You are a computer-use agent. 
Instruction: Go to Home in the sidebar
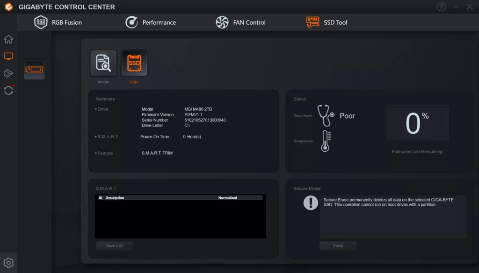click(x=8, y=39)
